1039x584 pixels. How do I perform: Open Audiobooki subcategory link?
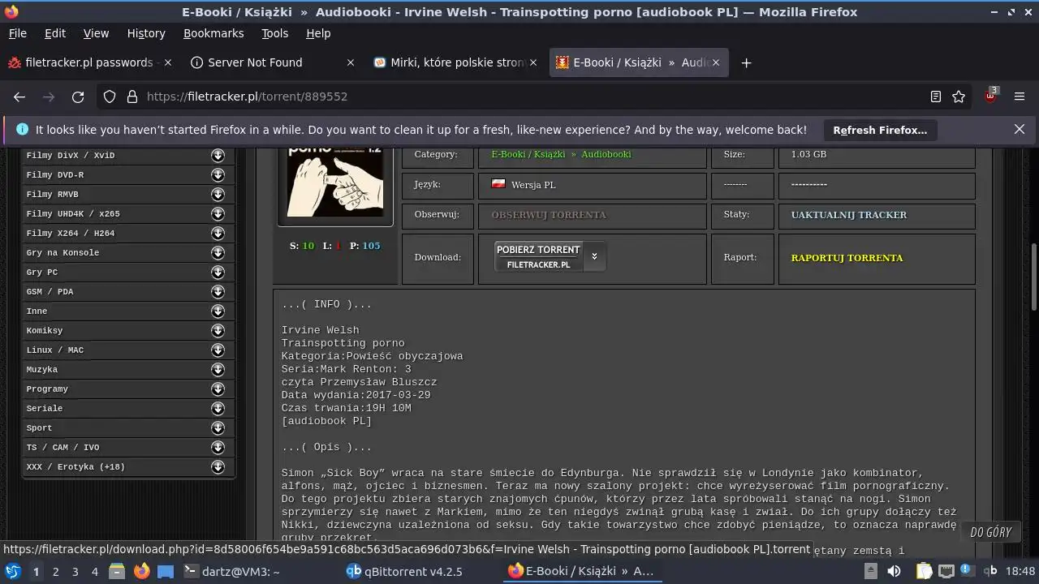(x=606, y=154)
